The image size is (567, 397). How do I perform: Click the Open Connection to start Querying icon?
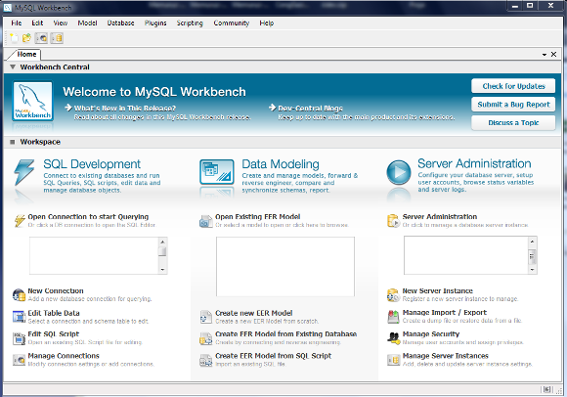[x=20, y=221]
